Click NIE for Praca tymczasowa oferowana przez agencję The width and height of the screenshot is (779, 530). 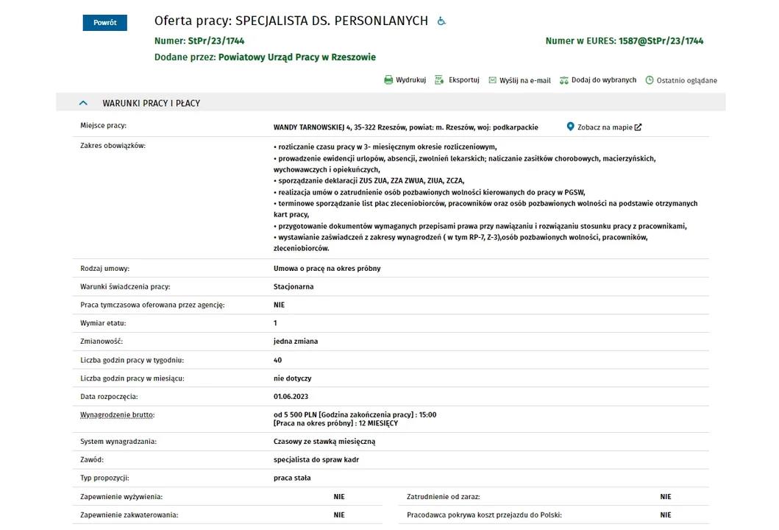(280, 305)
